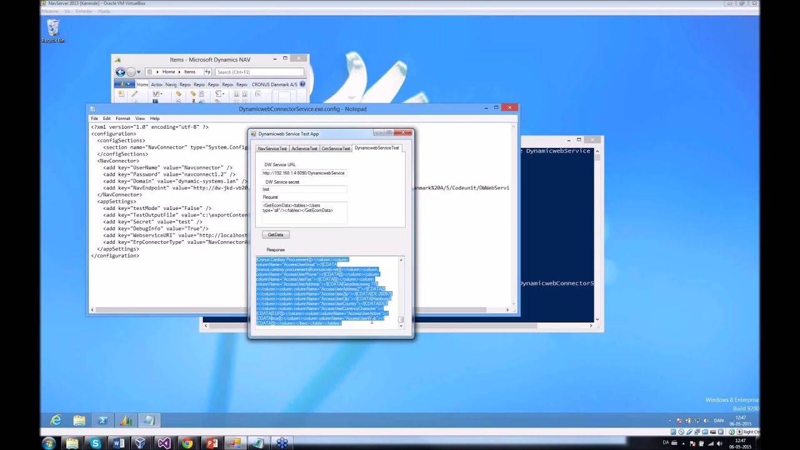Open Dynamics NAV in guest taskbar

point(126,421)
